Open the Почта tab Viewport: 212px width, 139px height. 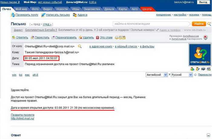point(7,9)
